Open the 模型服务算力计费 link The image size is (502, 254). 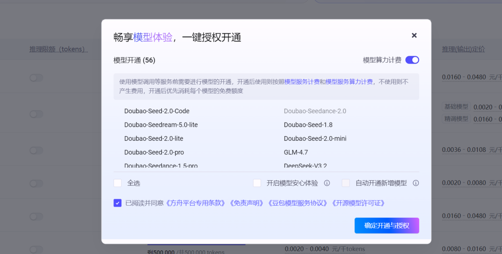(349, 82)
